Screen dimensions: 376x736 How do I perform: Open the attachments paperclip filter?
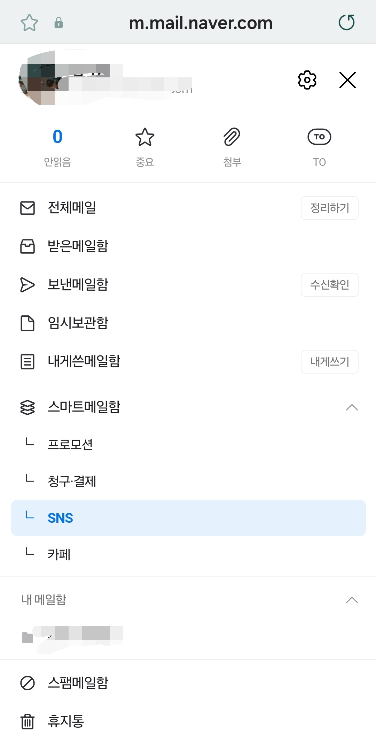coord(232,137)
